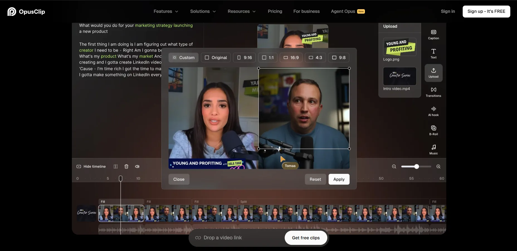Click the 50 second mark on ruler
The height and width of the screenshot is (251, 517).
pos(381,178)
